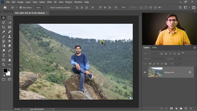
Task: Close the DSC_0007.JPG document tab
Action: [47, 13]
